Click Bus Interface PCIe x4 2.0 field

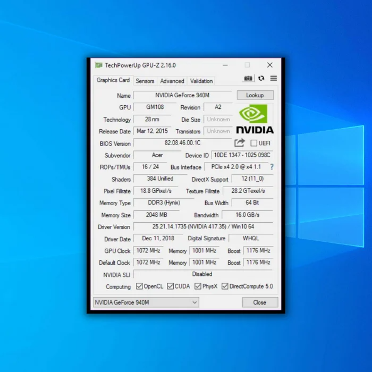coord(236,167)
